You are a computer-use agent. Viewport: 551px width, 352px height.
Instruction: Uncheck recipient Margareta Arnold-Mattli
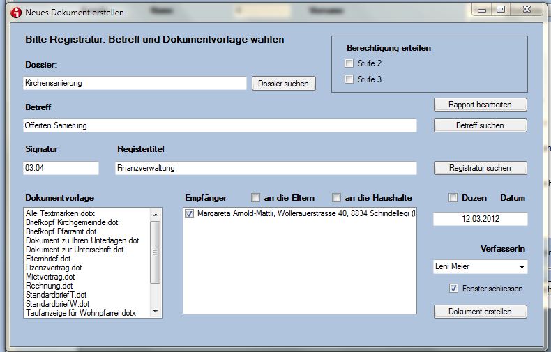click(190, 214)
